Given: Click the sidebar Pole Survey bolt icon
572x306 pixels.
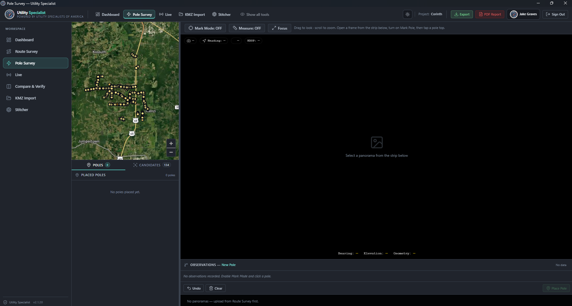Looking at the screenshot, I should tap(9, 63).
